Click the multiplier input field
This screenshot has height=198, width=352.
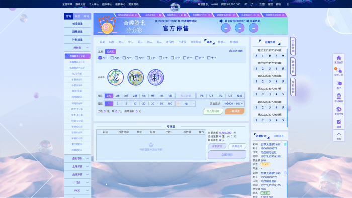click(x=186, y=104)
